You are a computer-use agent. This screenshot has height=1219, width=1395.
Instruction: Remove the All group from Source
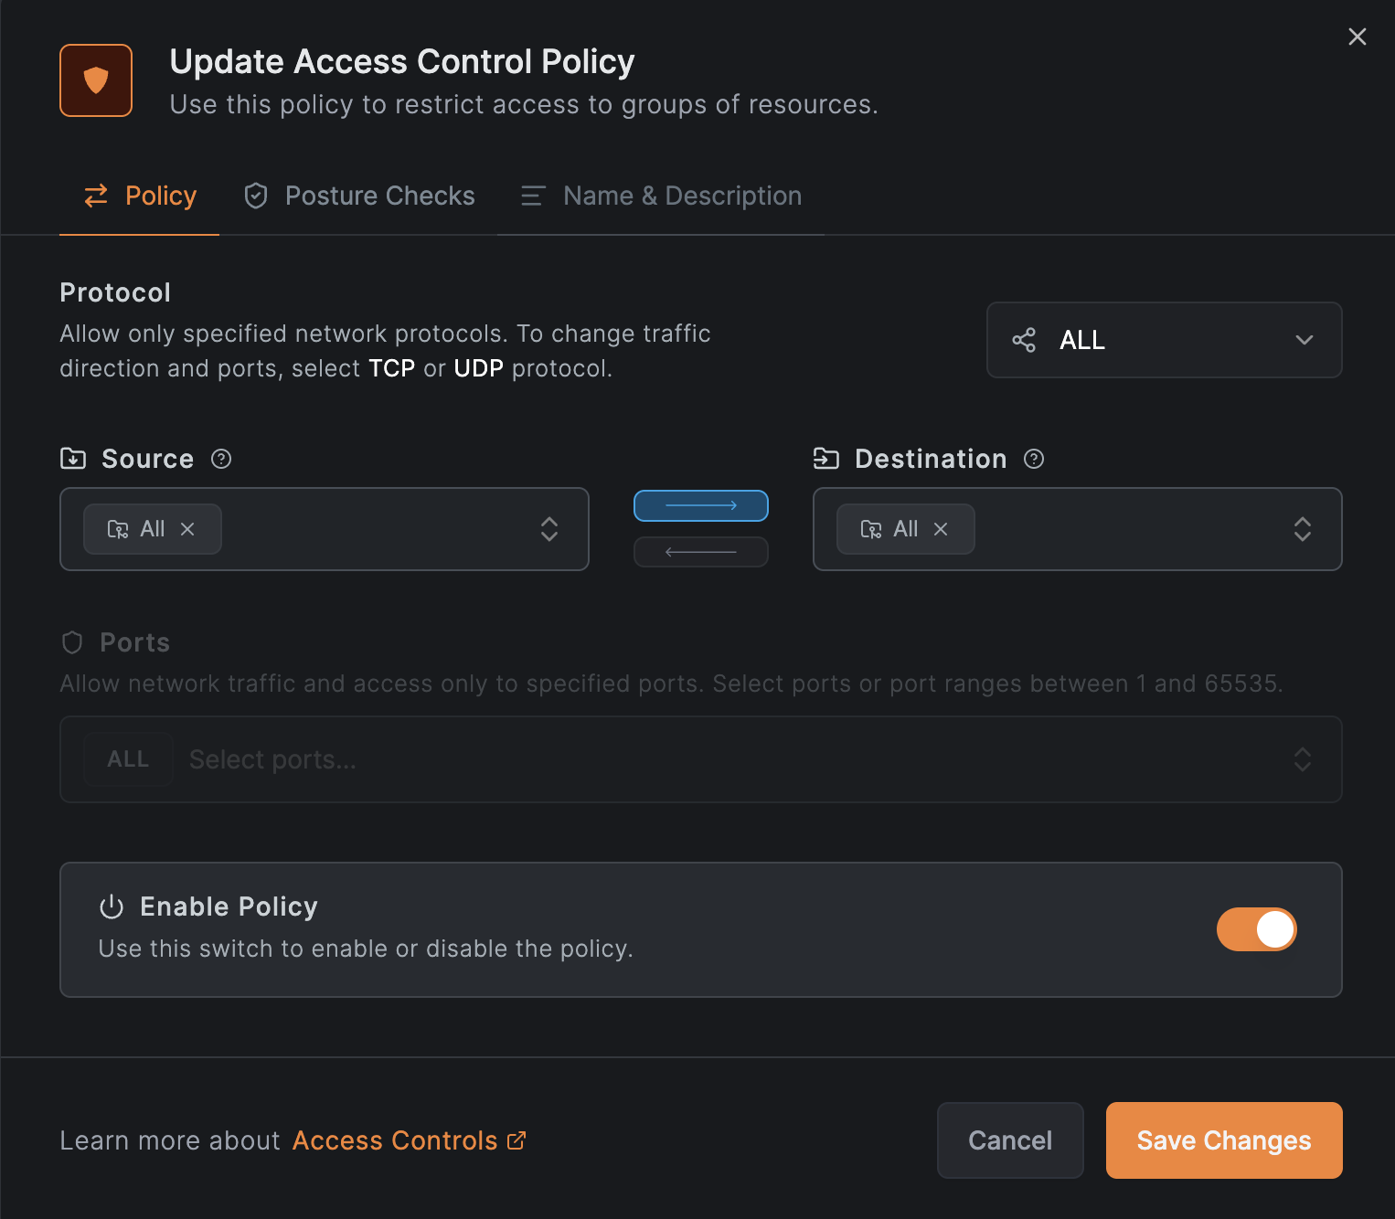tap(187, 529)
